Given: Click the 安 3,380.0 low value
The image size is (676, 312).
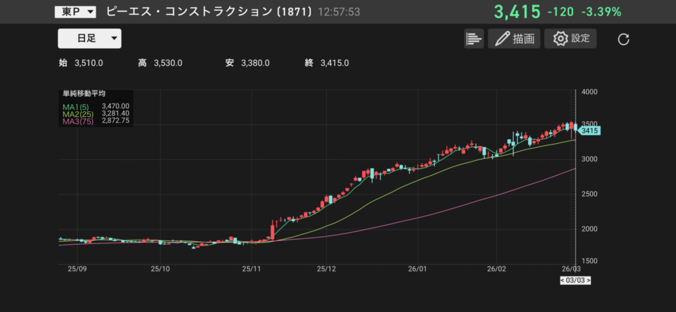Looking at the screenshot, I should coord(248,63).
